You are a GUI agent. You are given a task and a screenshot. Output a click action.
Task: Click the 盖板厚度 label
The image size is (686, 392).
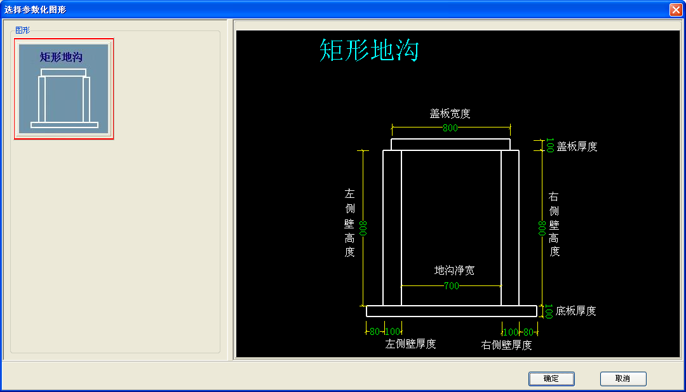[x=577, y=147]
